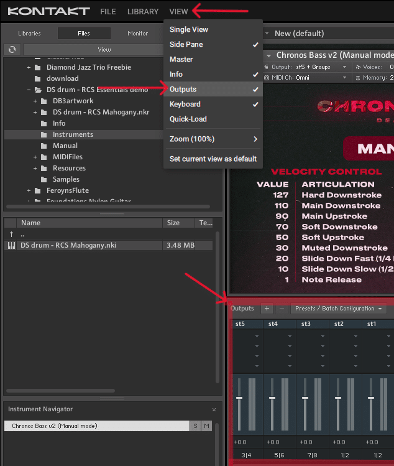Sort file list by Size column
The height and width of the screenshot is (466, 394).
178,223
